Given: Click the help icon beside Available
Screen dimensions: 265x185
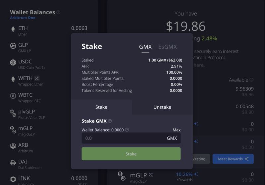Looking at the screenshot, I should (x=251, y=80).
